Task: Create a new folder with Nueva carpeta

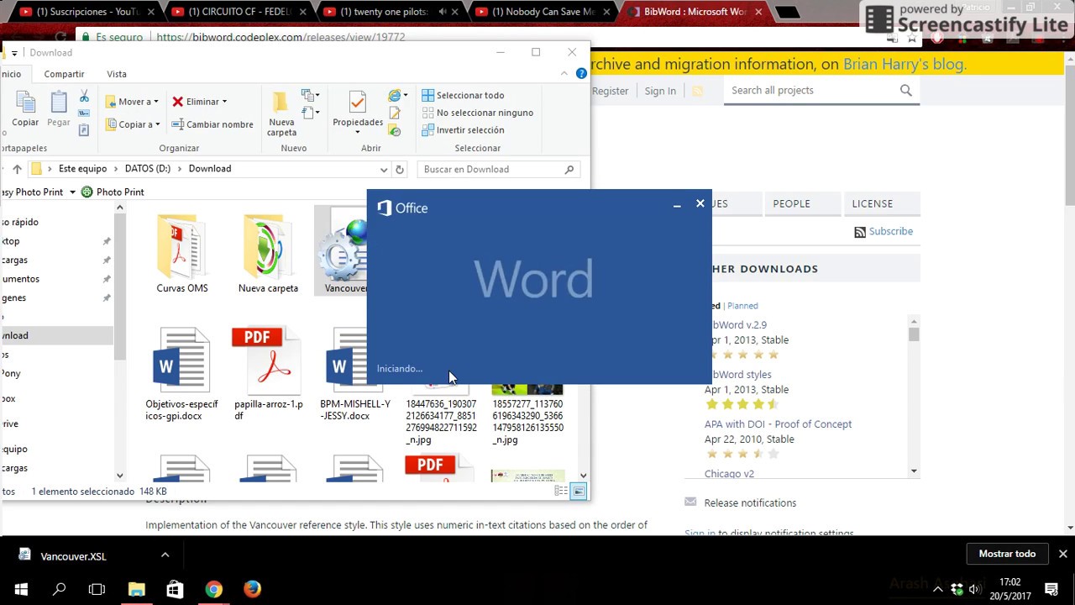Action: (281, 113)
